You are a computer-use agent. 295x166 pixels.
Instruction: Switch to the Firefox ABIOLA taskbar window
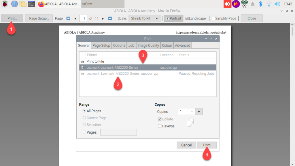tap(59, 4)
